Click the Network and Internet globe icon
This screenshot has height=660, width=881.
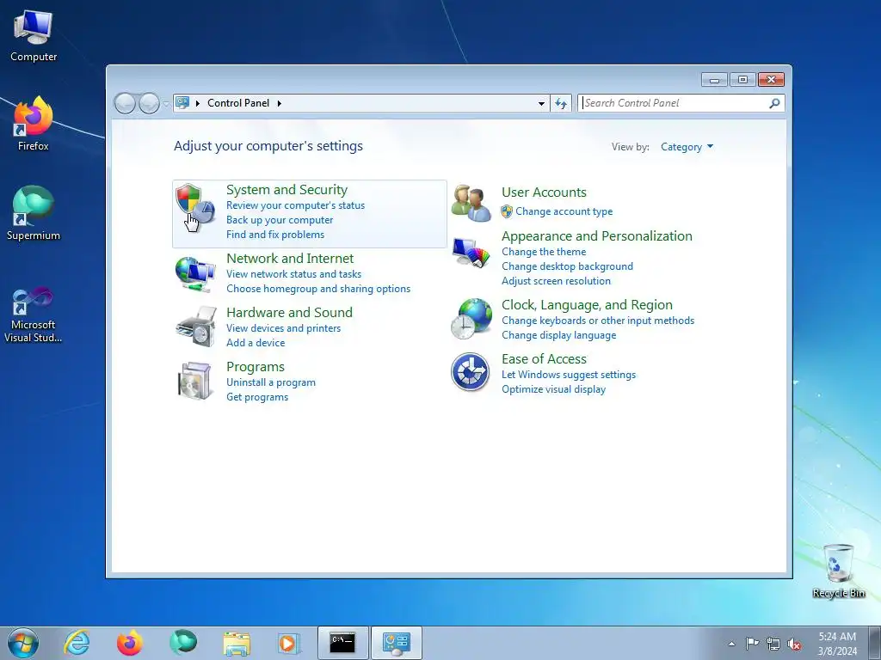(195, 274)
